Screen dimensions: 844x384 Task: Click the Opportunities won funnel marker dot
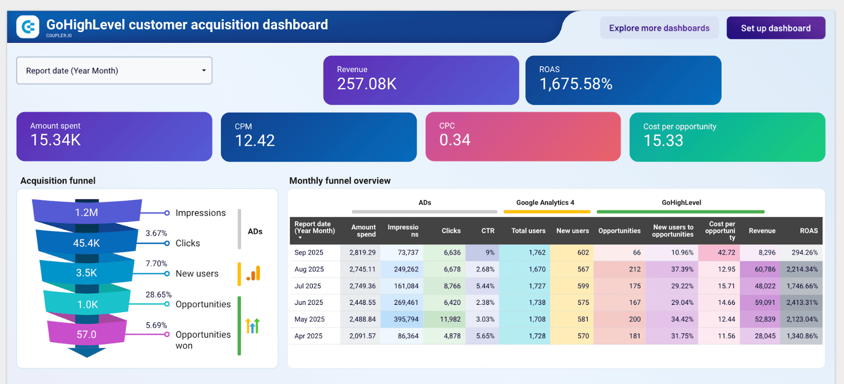pos(167,334)
